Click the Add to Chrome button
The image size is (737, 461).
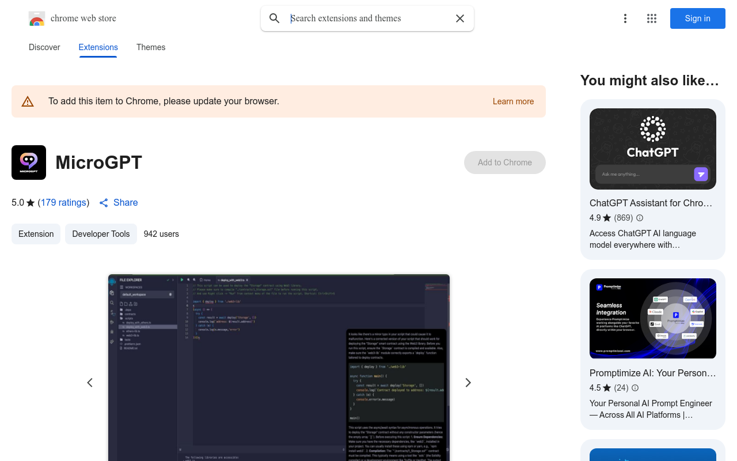point(505,163)
